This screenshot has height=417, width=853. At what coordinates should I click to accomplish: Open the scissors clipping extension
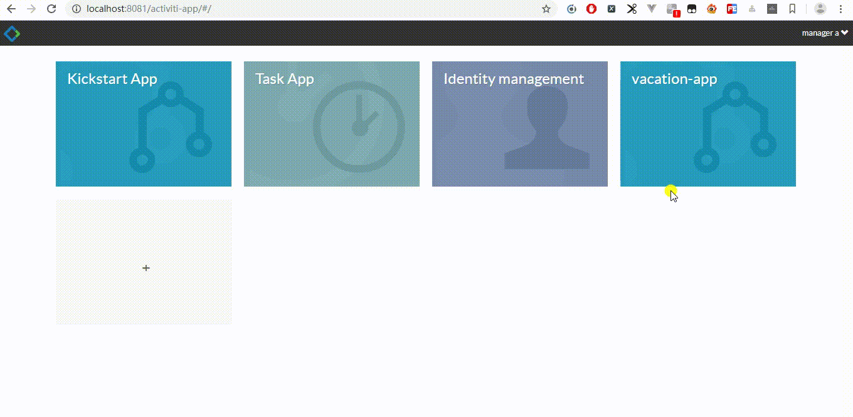click(632, 9)
